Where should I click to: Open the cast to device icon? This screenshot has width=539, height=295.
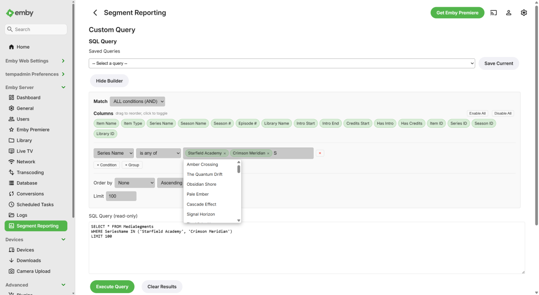click(x=493, y=13)
